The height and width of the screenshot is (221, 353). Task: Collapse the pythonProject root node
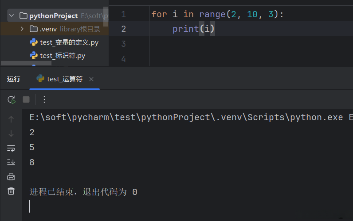coord(12,16)
